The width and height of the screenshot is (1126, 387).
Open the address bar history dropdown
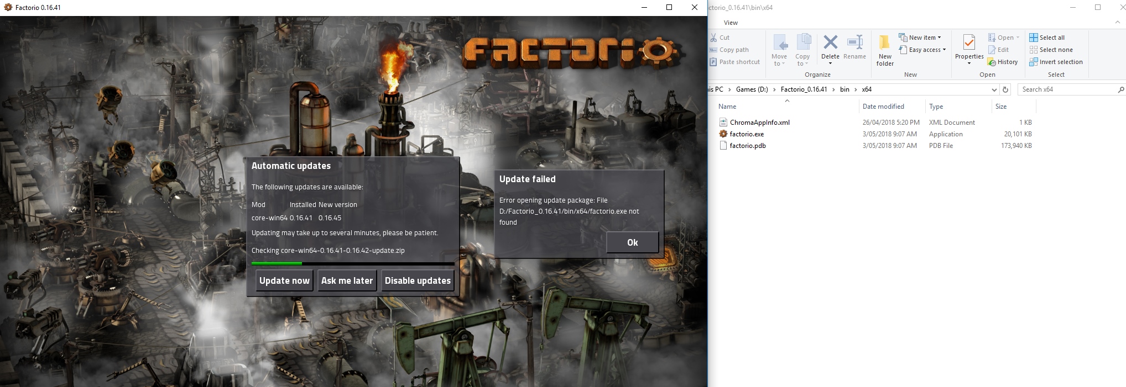(x=994, y=89)
